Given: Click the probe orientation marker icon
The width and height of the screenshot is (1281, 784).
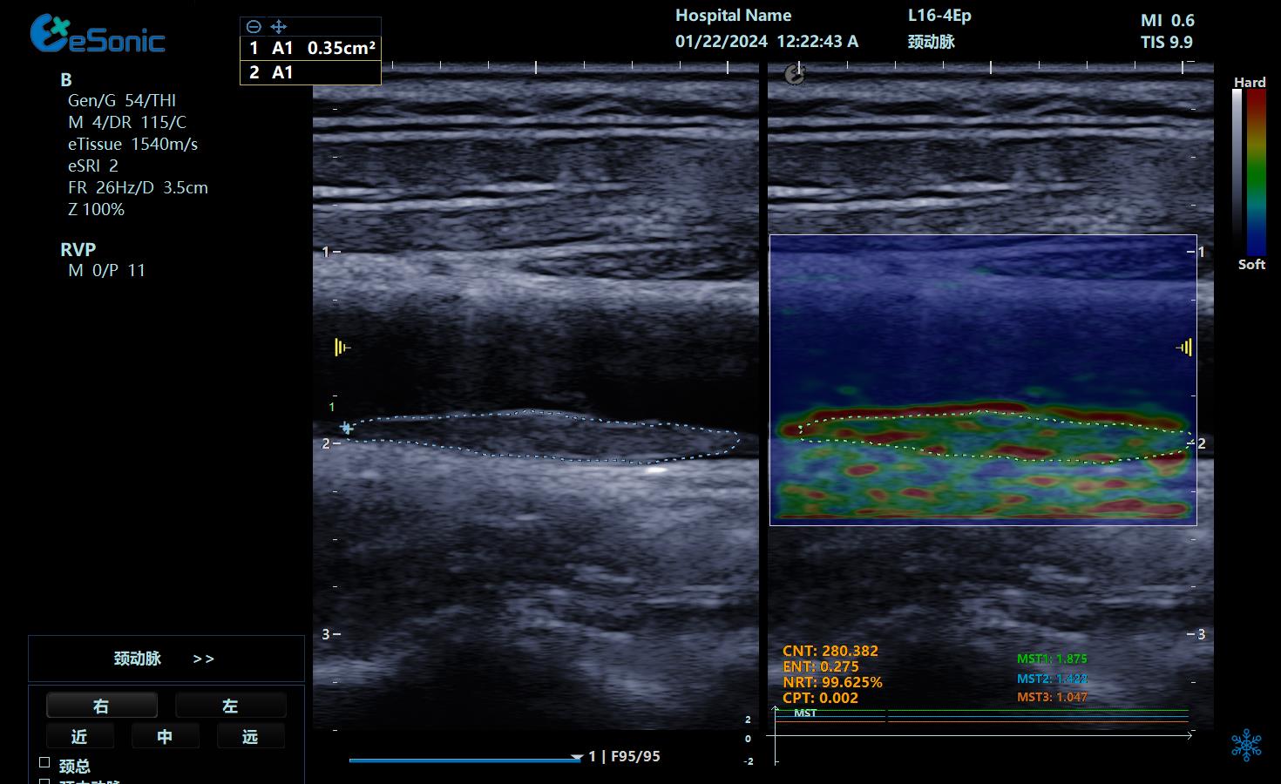Looking at the screenshot, I should [795, 75].
